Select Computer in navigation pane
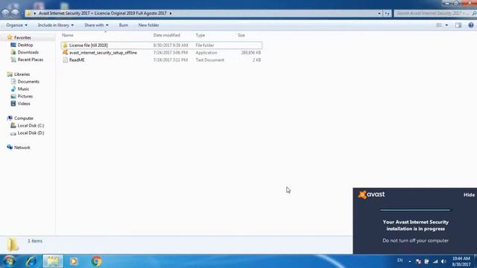The height and width of the screenshot is (268, 477). click(24, 118)
